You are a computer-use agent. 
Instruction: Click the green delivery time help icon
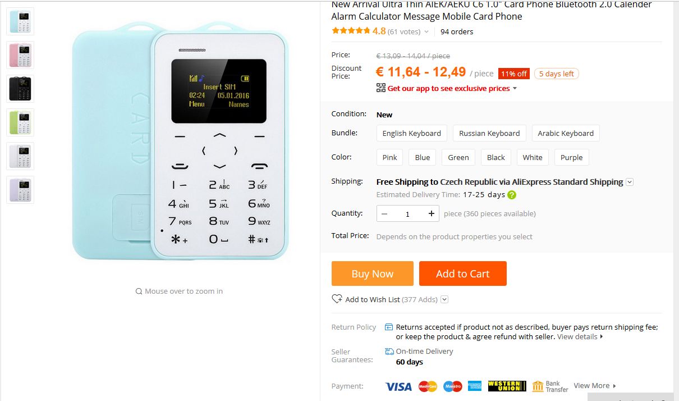[512, 195]
